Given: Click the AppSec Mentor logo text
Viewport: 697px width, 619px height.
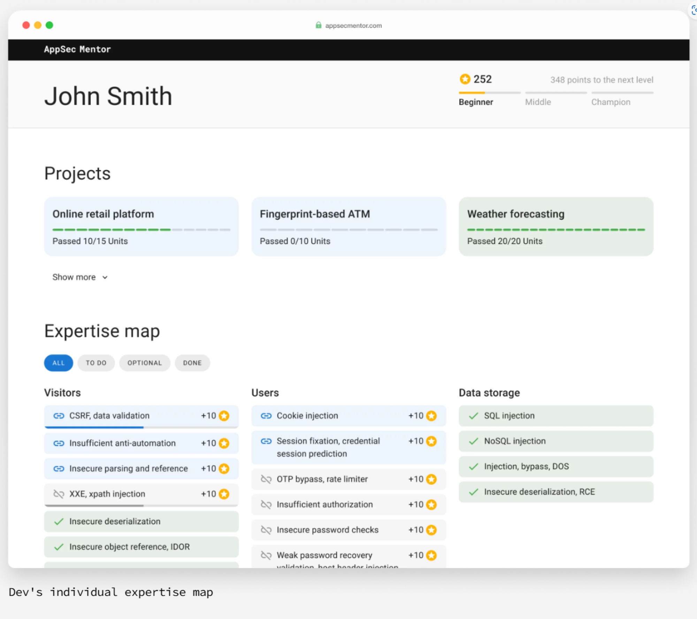Looking at the screenshot, I should pos(77,49).
